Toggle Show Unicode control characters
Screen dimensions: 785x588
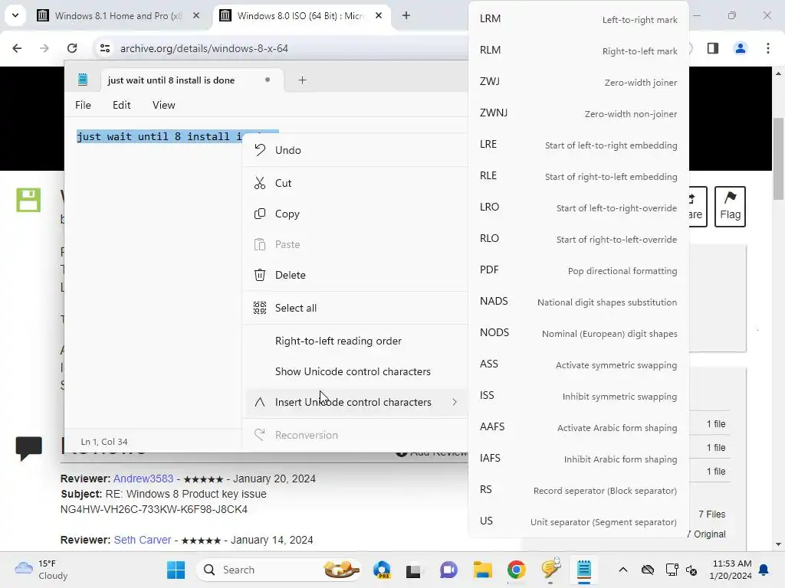[356, 371]
